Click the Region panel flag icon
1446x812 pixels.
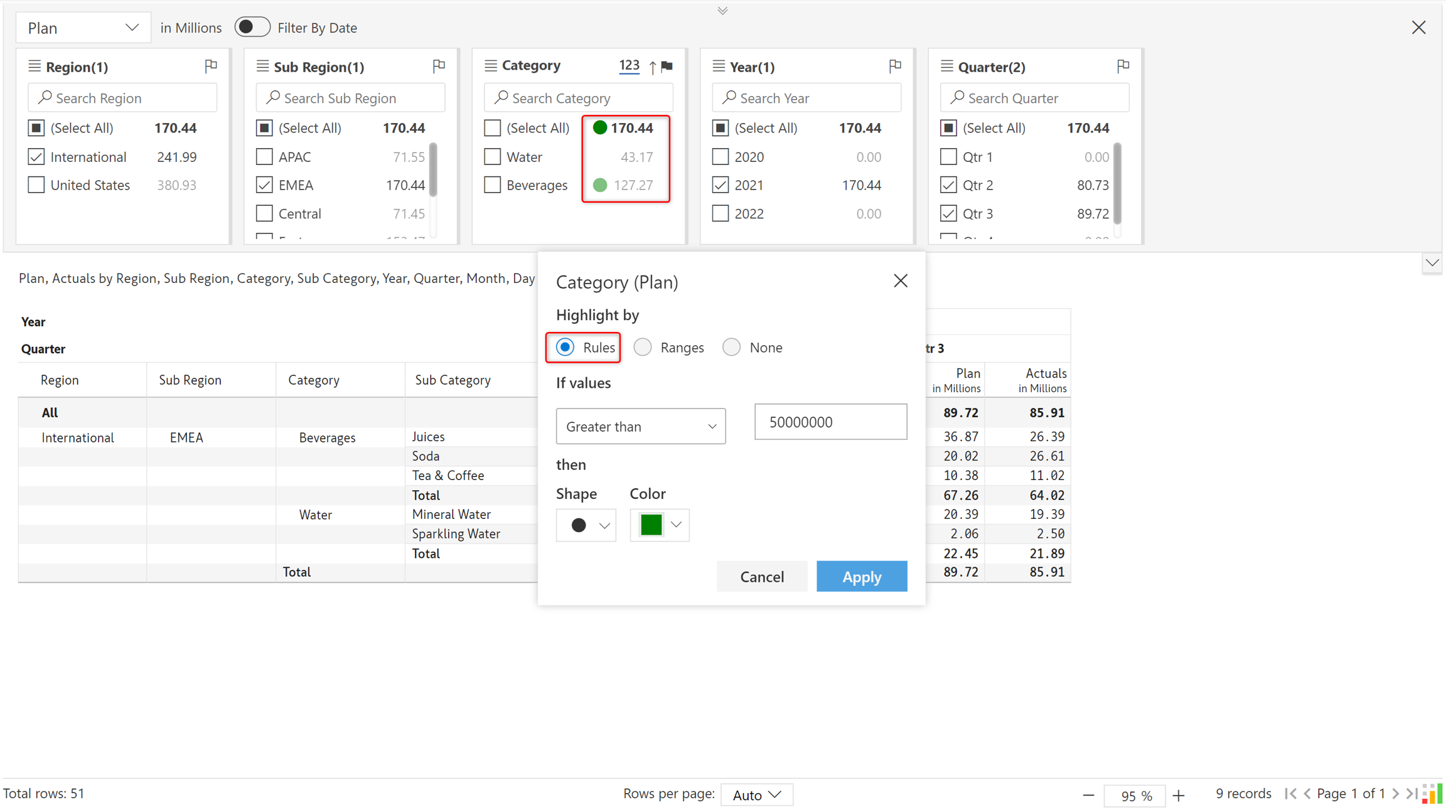coord(211,66)
